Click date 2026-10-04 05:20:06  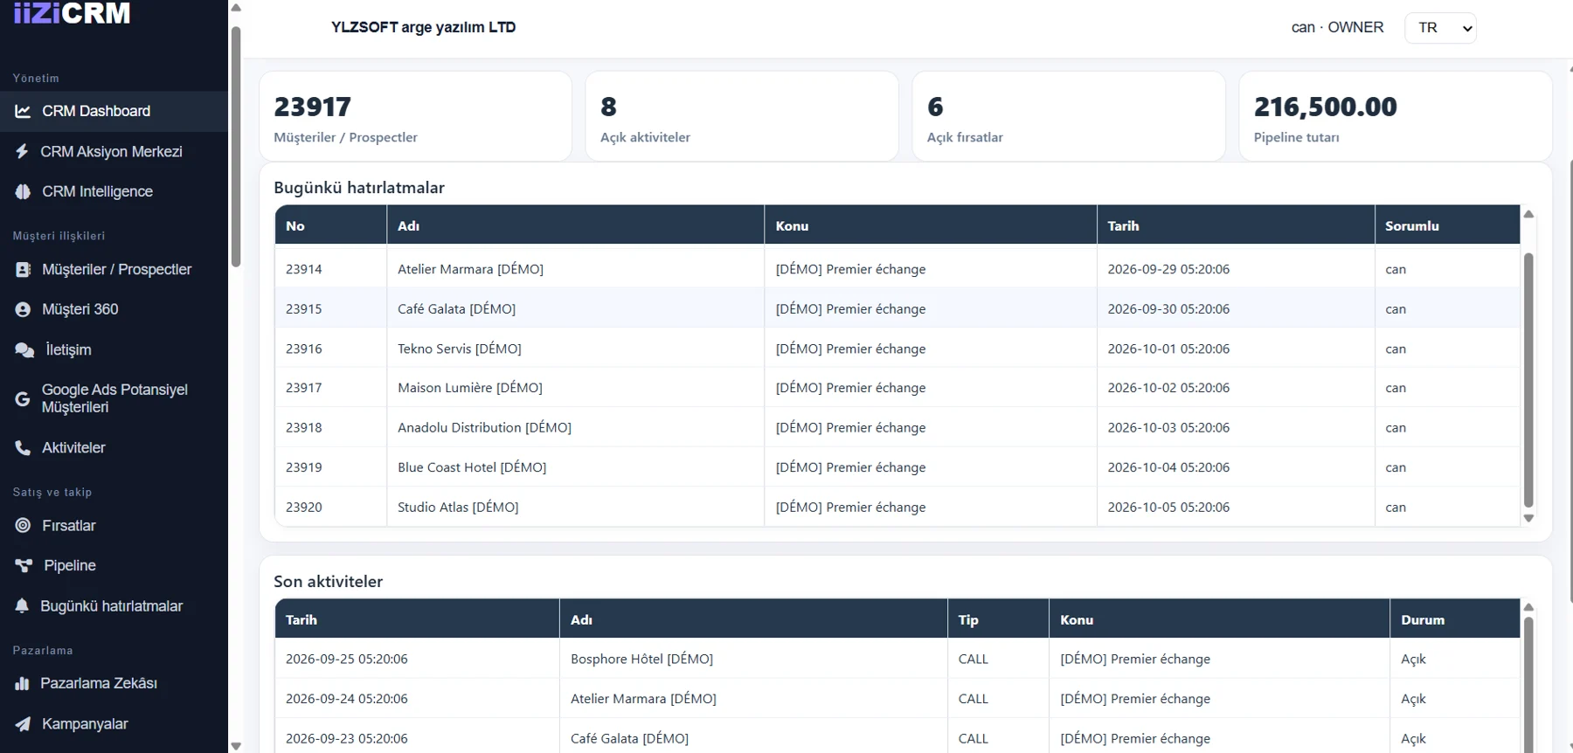tap(1168, 467)
